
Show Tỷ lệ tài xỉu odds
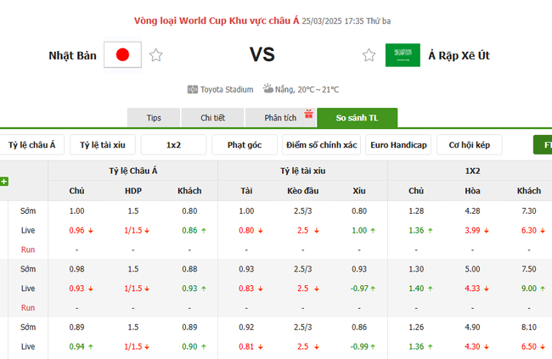pos(102,145)
